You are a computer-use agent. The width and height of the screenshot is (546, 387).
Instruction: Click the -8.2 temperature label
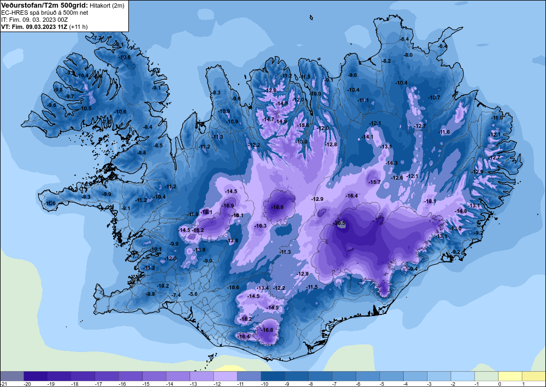click(x=386, y=61)
